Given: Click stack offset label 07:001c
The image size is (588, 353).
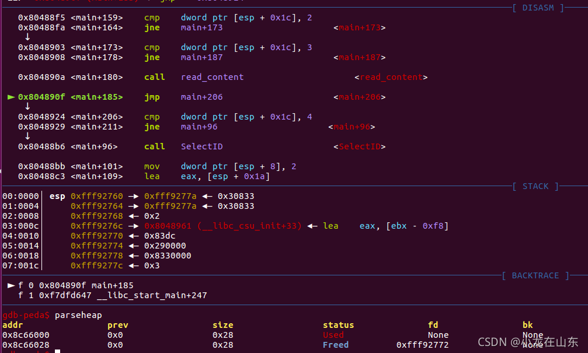Looking at the screenshot, I should point(20,265).
